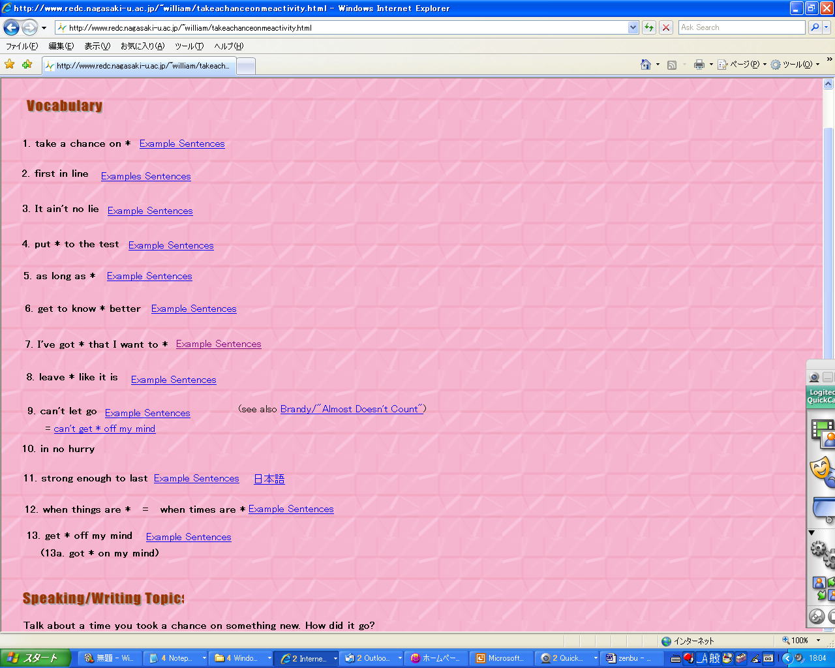
Task: Expand the zoom level 100% dropdown
Action: click(x=819, y=641)
